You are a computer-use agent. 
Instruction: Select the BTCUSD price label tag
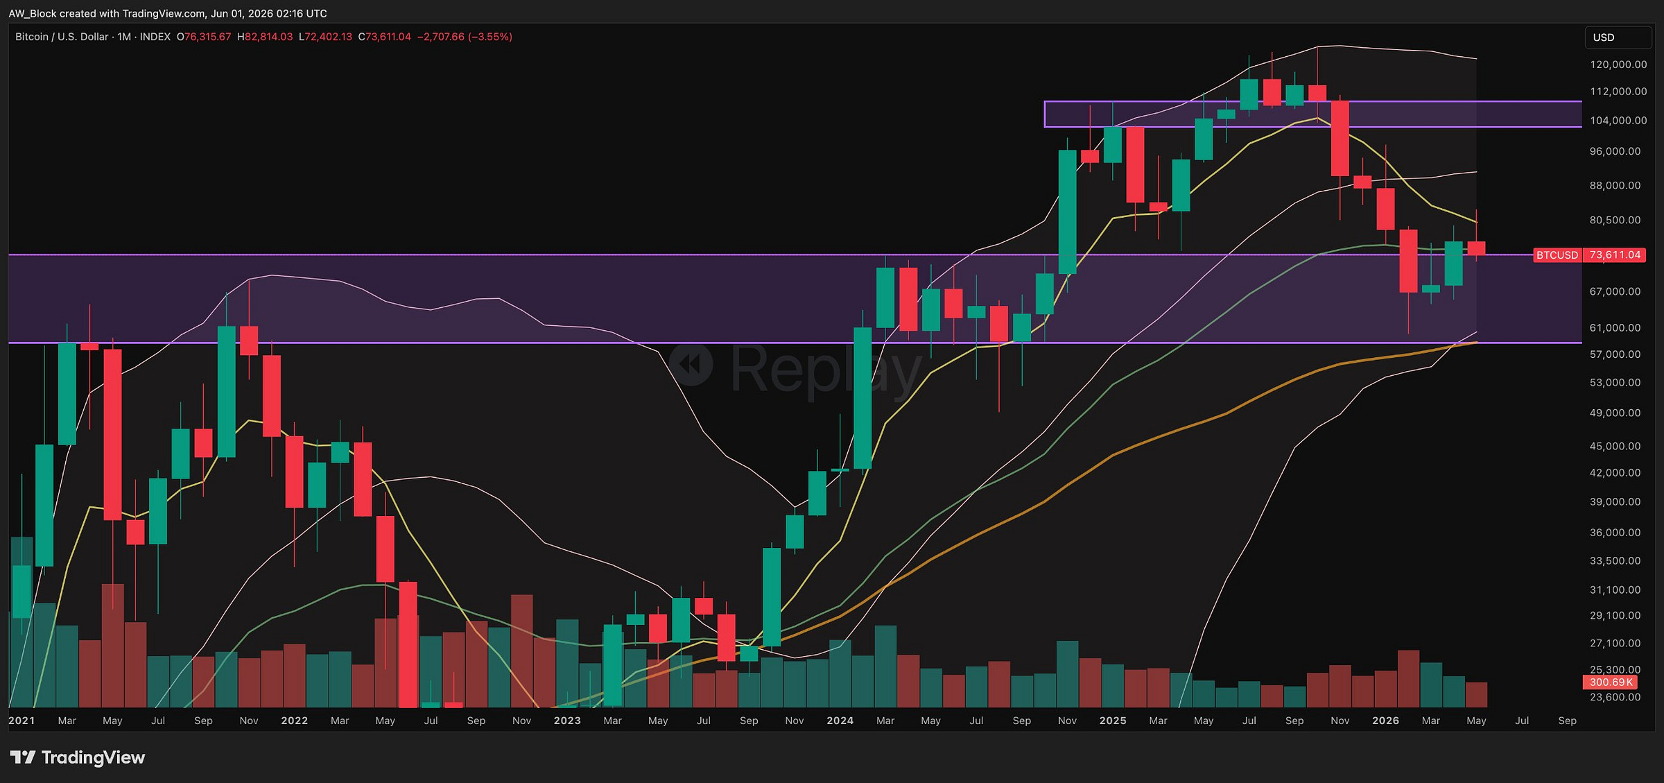(1557, 255)
